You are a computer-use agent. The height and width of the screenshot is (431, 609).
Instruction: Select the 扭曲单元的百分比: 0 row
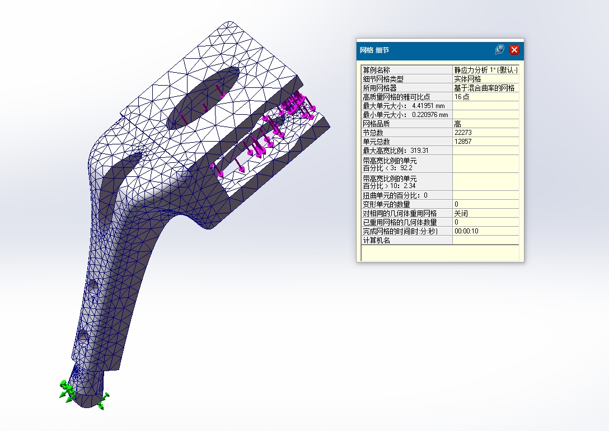[x=406, y=195]
